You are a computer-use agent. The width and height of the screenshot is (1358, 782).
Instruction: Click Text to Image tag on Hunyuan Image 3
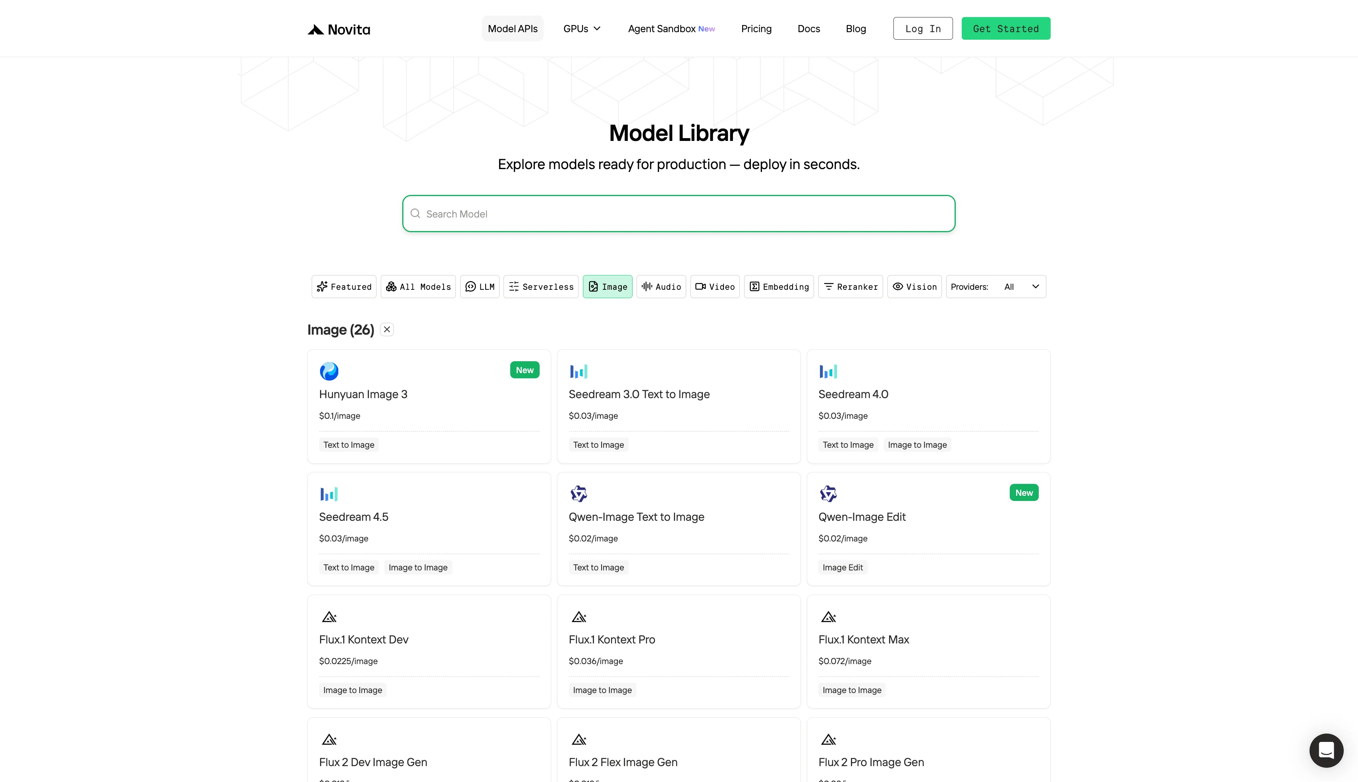tap(349, 445)
